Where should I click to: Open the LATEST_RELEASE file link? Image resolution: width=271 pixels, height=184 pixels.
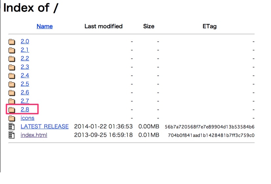(45, 126)
